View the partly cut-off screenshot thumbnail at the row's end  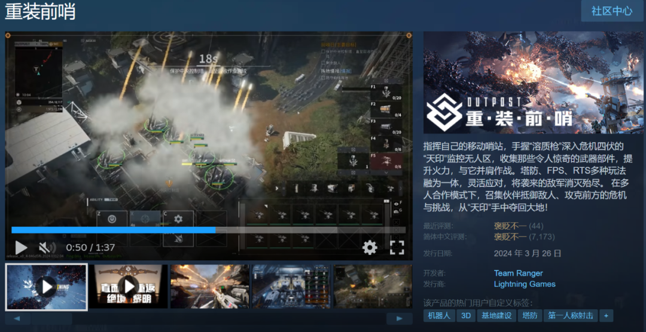[x=373, y=287]
